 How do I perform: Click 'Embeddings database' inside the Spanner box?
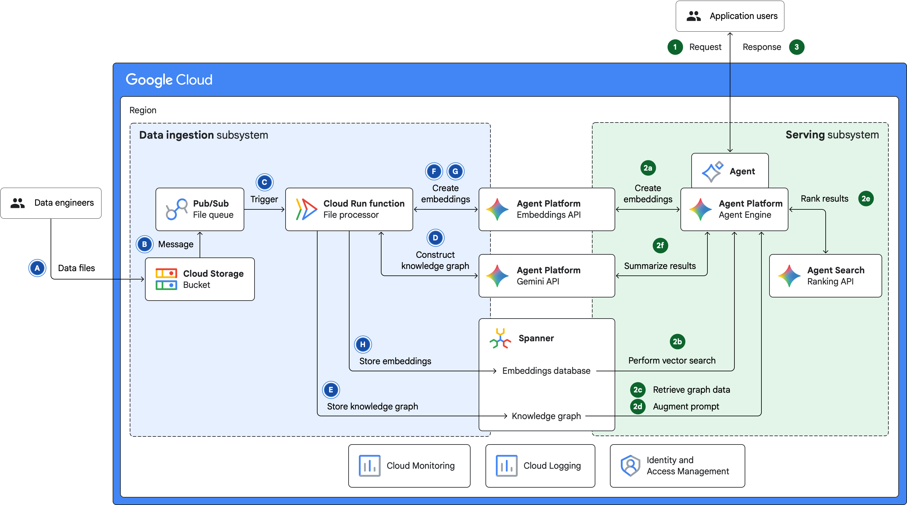(546, 371)
